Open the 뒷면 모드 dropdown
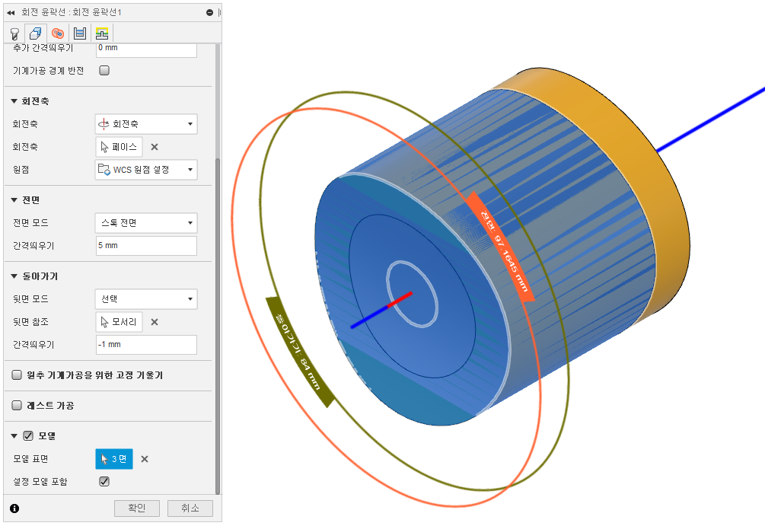Viewport: 765px width, 526px height. pyautogui.click(x=146, y=298)
